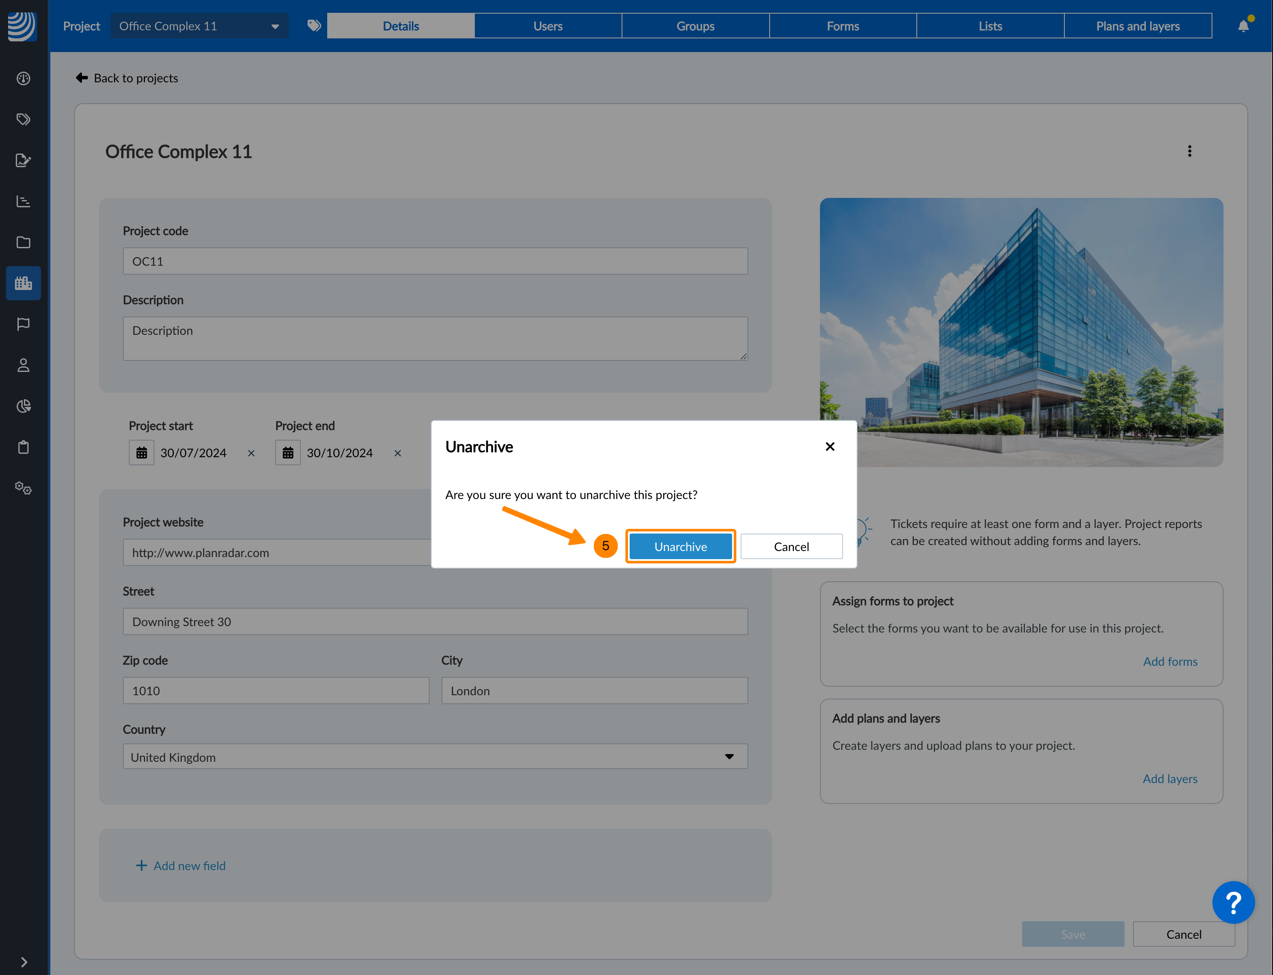Click the blue help question mark button
Viewport: 1273px width, 975px height.
click(1233, 902)
